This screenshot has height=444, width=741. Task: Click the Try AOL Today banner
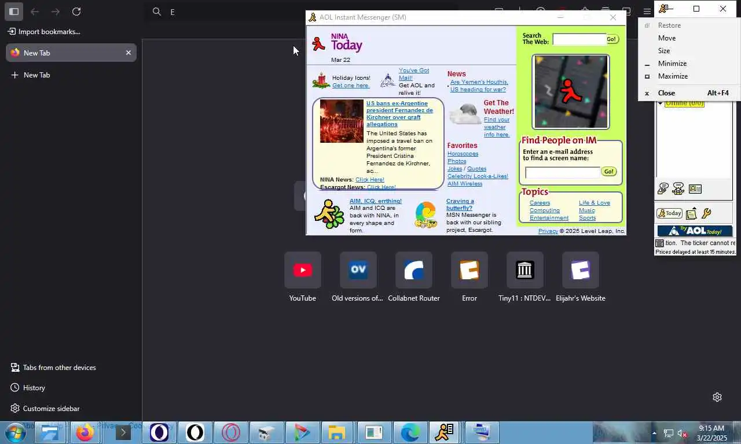pyautogui.click(x=695, y=231)
